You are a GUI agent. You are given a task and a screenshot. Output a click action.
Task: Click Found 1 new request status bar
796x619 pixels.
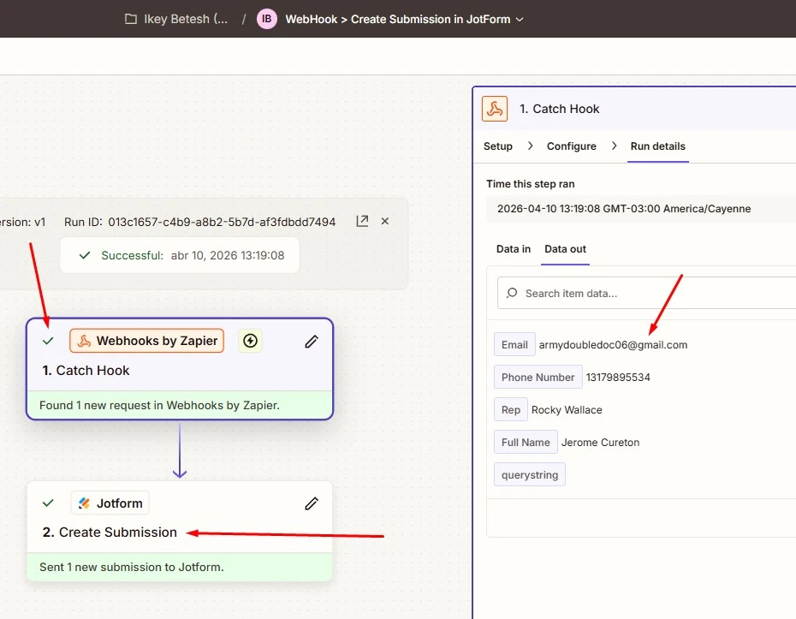pos(180,405)
